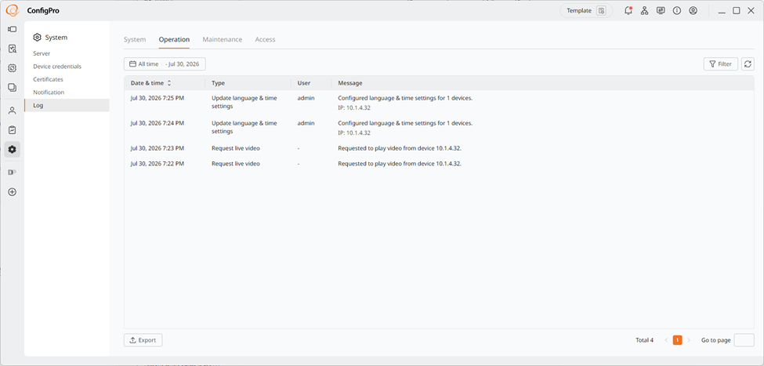Image resolution: width=764 pixels, height=366 pixels.
Task: Open the stacked copy sidebar icon
Action: click(13, 88)
